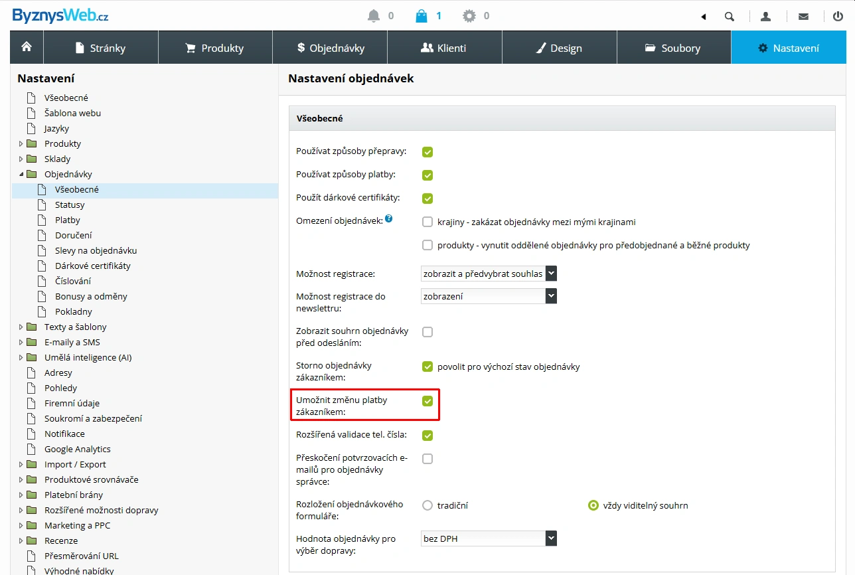Enable Zobrazit souhrn objednávky před odesláním

(428, 332)
